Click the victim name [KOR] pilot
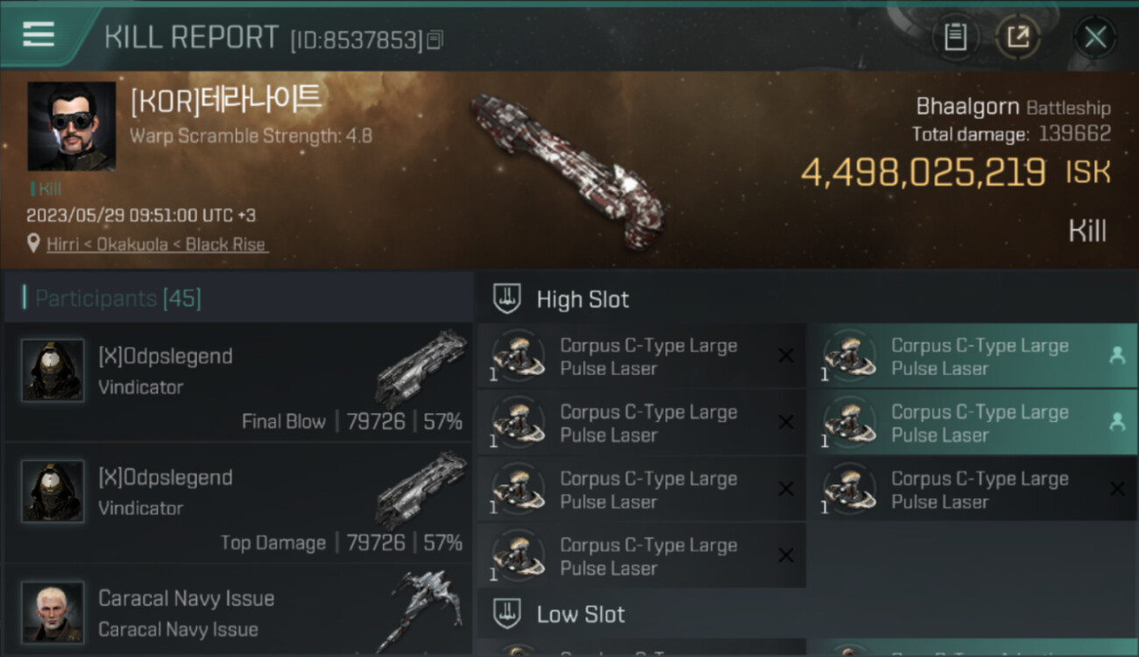The image size is (1139, 657). (225, 102)
